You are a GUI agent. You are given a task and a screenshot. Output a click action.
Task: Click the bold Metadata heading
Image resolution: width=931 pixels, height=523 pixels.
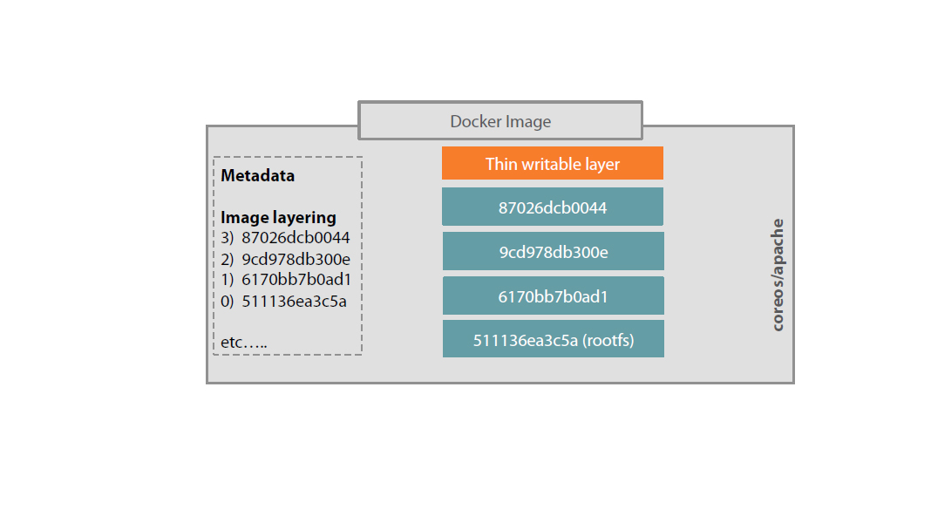pos(257,175)
